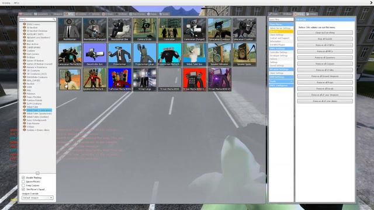374x210 pixels.
Task: Open Garten Of Banban (Cursed) category
Action: tap(39, 64)
